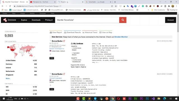Click Historical Trend
Viewport: 179px width, 101px height.
coord(90,33)
